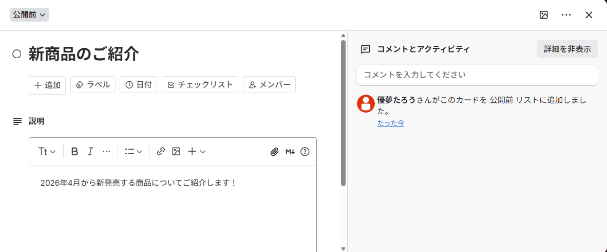Click the card cover image icon

[544, 15]
